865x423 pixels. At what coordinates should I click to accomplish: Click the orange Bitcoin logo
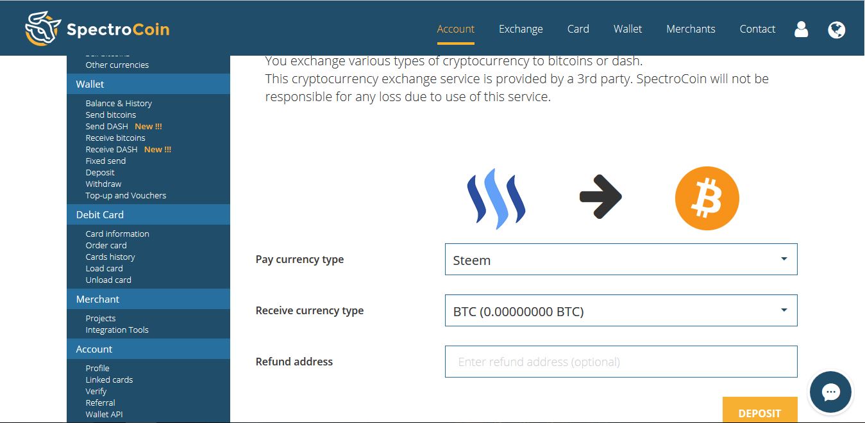pos(707,198)
